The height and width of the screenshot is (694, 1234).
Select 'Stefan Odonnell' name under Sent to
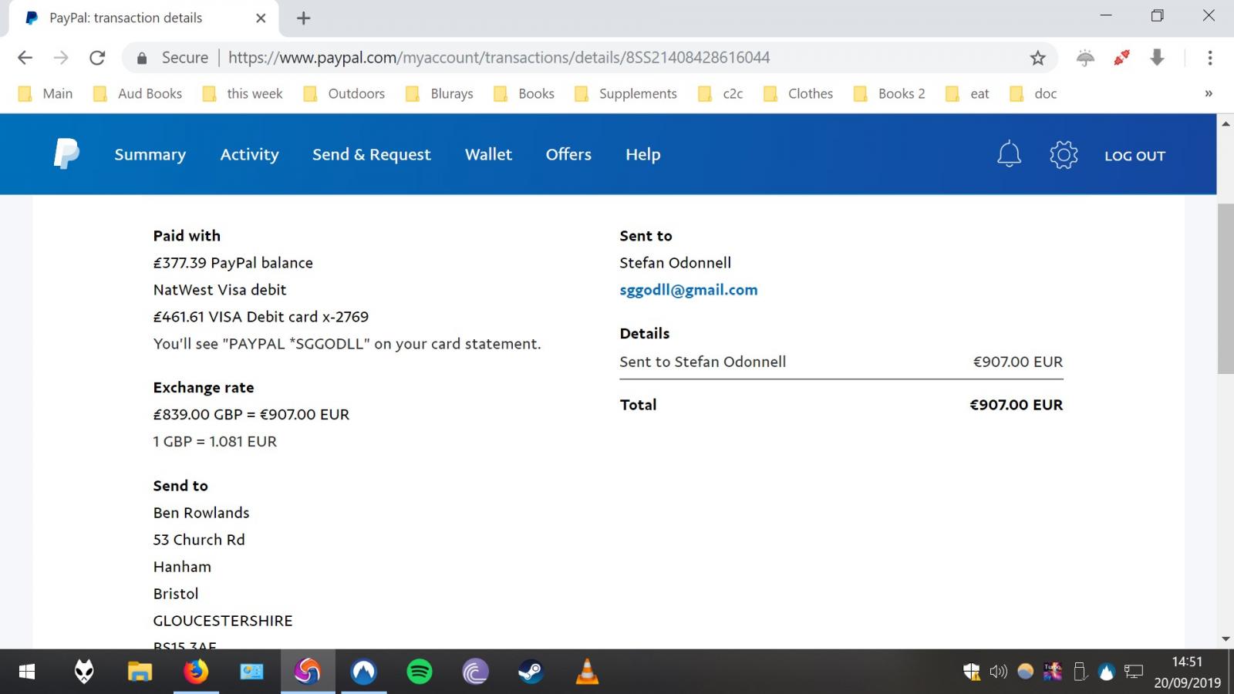tap(676, 263)
